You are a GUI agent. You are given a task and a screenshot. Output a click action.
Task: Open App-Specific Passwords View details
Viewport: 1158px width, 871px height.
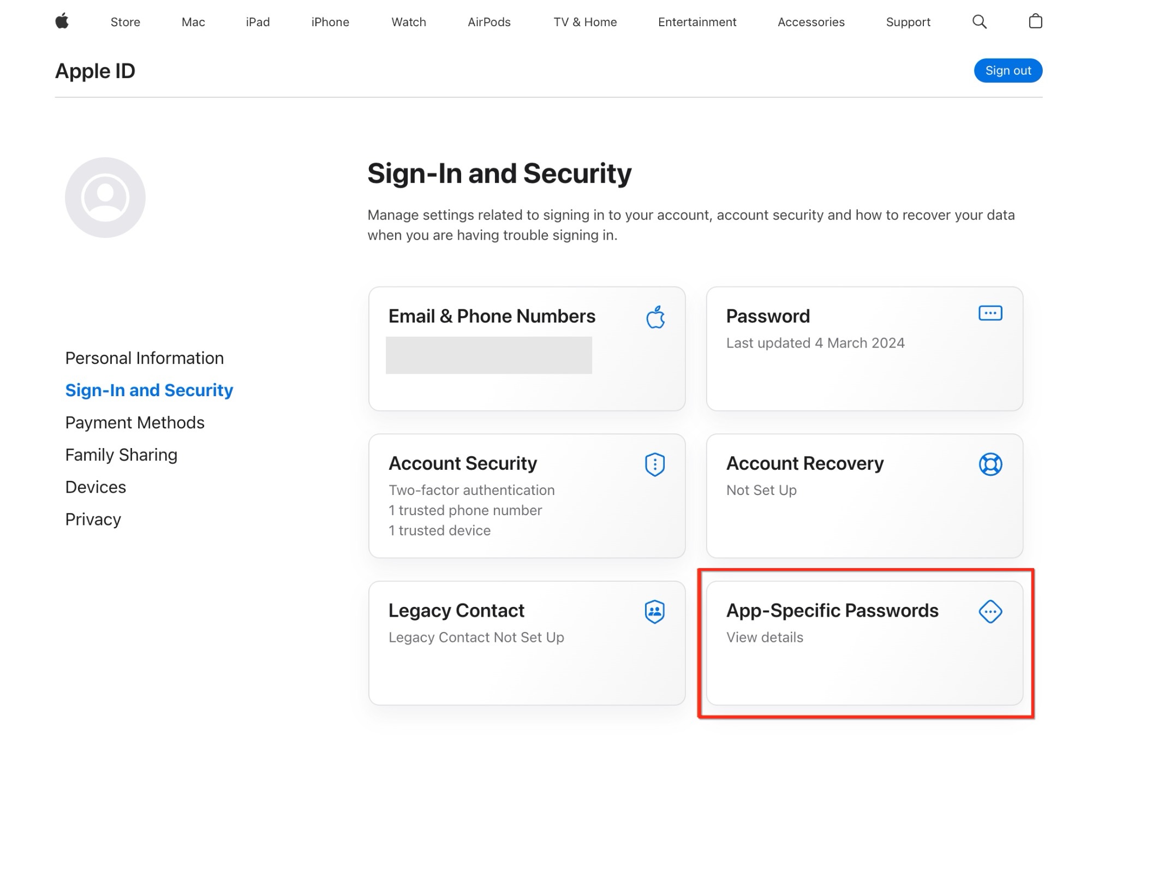click(765, 637)
